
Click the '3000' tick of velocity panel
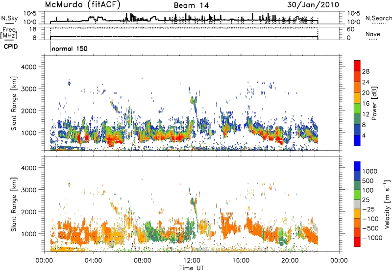click(x=28, y=190)
